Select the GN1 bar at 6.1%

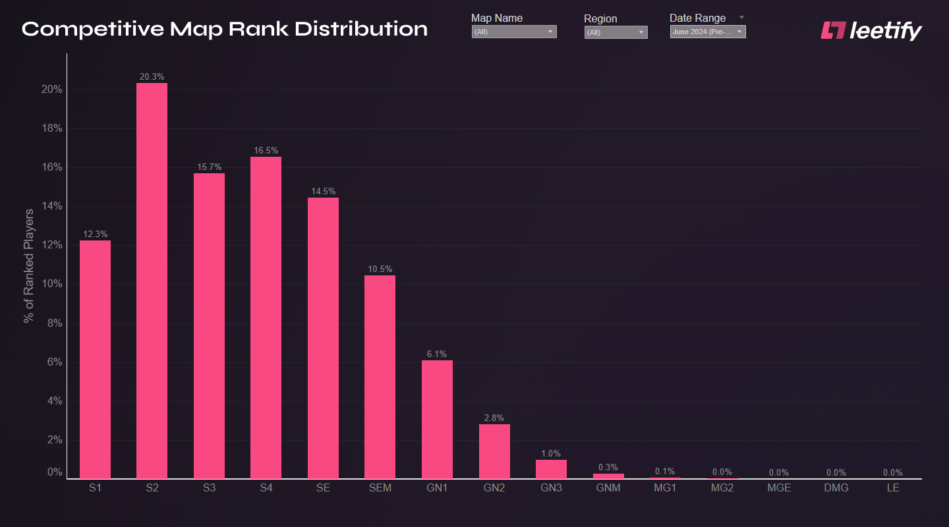tap(437, 419)
